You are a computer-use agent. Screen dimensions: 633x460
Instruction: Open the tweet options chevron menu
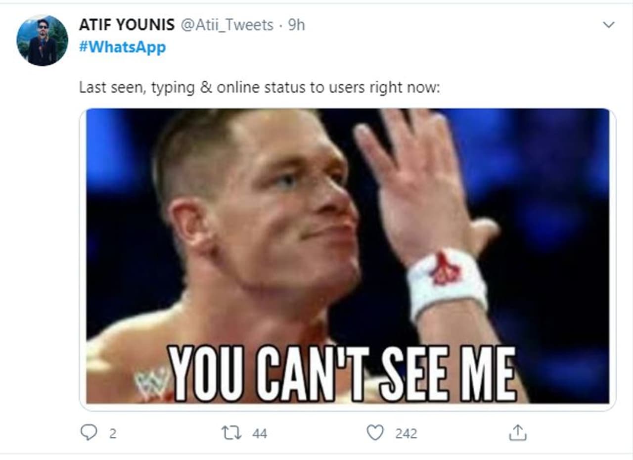pos(609,25)
